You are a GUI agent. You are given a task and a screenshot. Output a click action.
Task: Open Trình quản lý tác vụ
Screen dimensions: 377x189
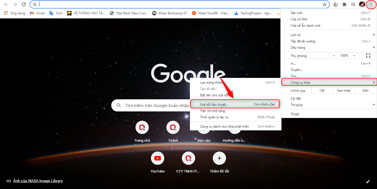(x=236, y=117)
